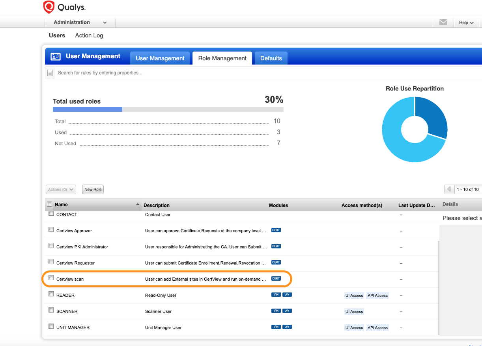482x346 pixels.
Task: Open the mail envelope icon
Action: click(x=443, y=22)
